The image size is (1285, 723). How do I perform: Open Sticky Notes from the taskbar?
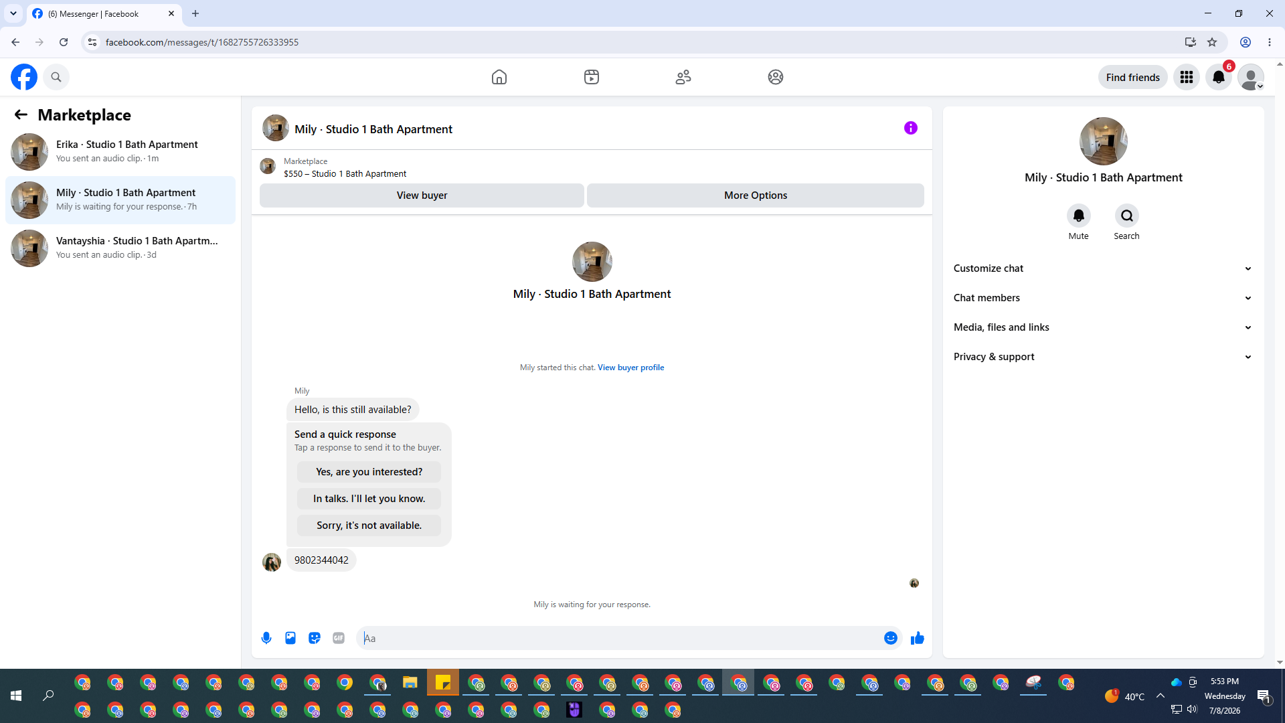tap(443, 683)
